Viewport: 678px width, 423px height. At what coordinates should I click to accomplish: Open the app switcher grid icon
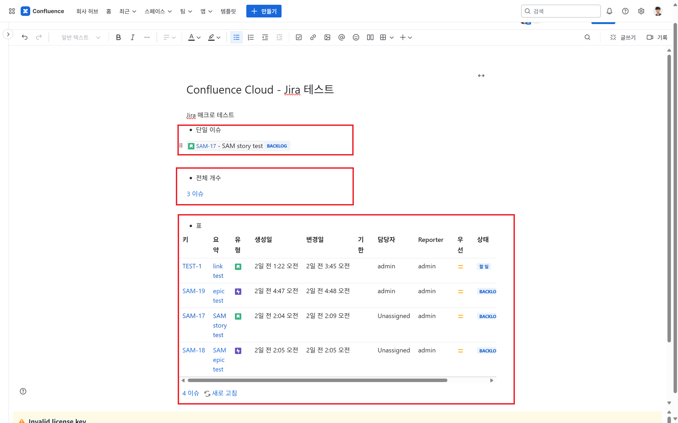click(12, 11)
